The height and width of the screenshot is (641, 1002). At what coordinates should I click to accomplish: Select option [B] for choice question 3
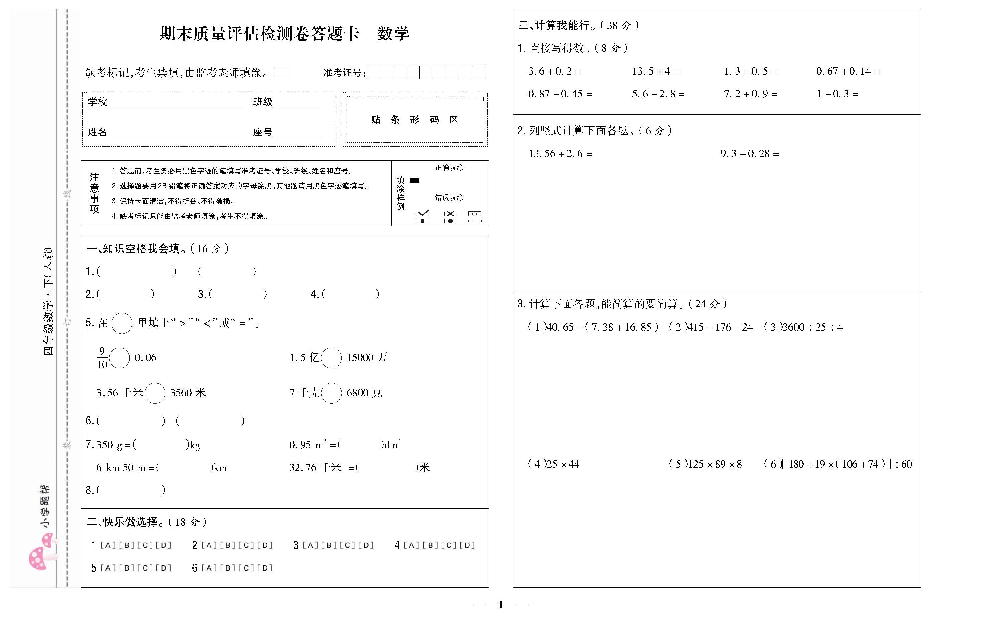point(329,545)
